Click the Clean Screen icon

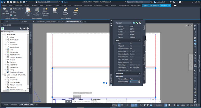click(195, 105)
